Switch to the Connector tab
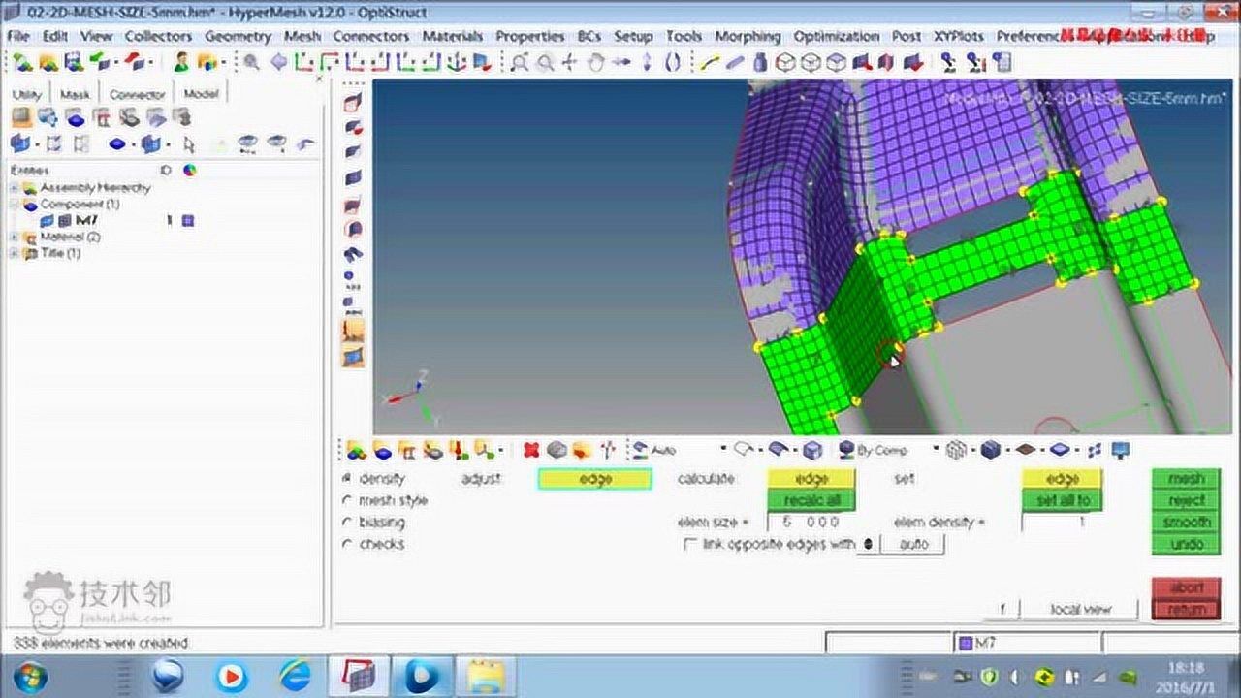 (x=137, y=93)
